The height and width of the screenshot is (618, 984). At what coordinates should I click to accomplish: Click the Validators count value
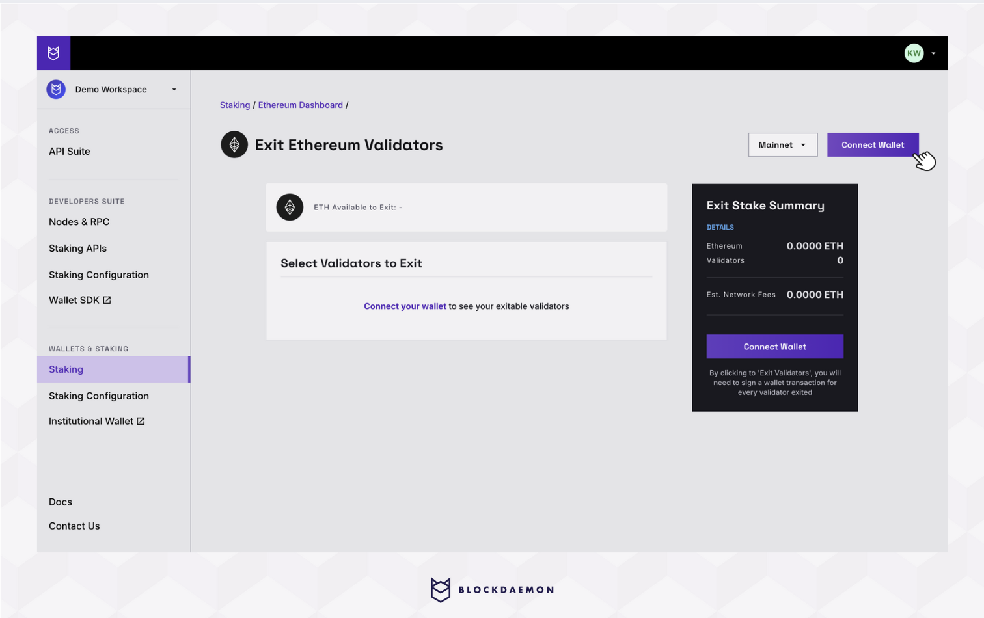click(x=840, y=260)
